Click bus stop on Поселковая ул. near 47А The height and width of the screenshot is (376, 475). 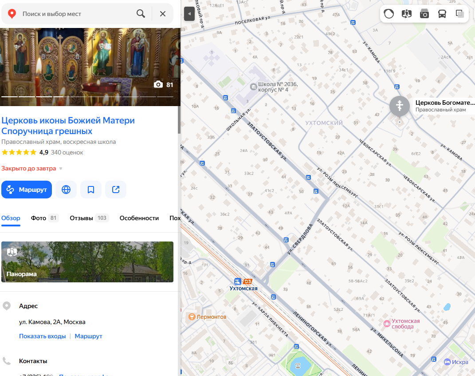click(353, 23)
